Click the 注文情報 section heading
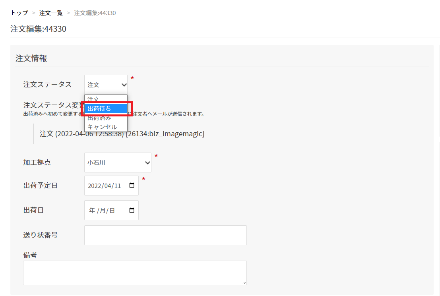 [x=31, y=58]
